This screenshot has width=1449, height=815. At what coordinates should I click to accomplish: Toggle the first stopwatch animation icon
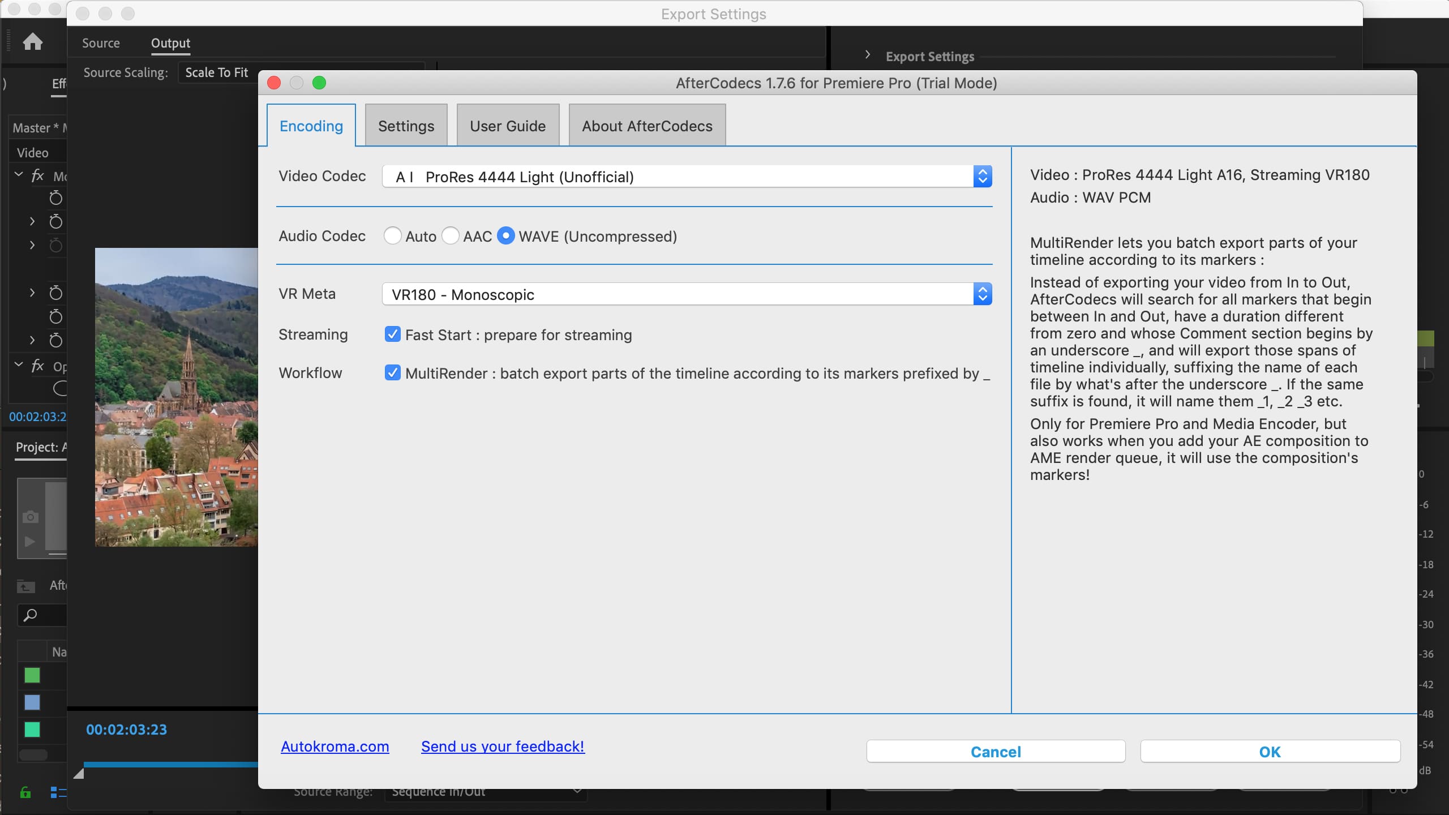coord(55,198)
